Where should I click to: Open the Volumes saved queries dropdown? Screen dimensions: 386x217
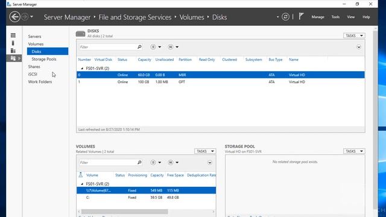click(x=173, y=162)
